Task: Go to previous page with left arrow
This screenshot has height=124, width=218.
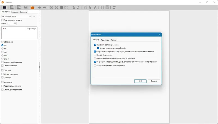Action: point(40,8)
